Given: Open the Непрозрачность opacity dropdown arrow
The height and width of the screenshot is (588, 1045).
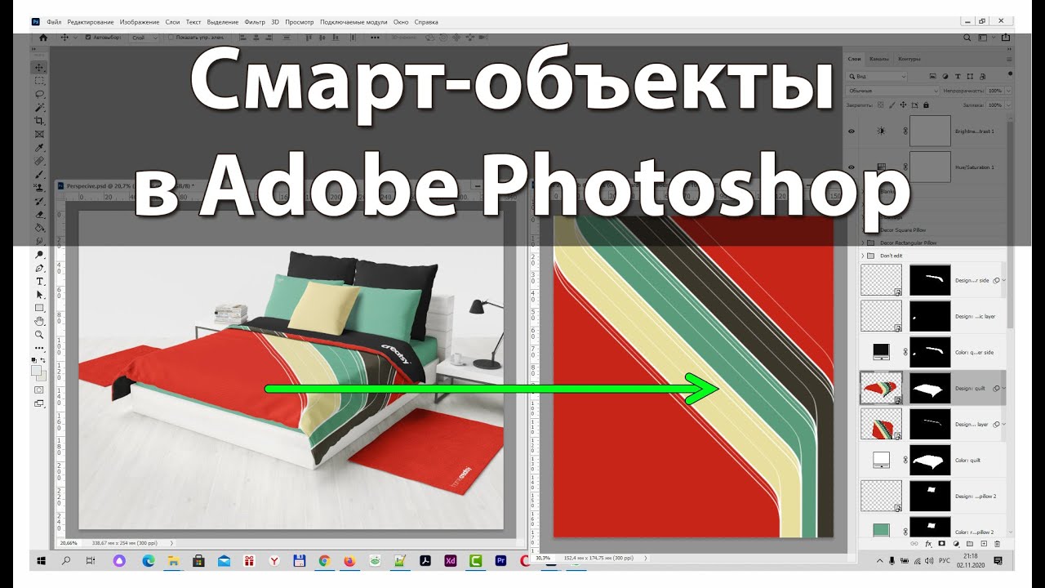Looking at the screenshot, I should [1008, 91].
